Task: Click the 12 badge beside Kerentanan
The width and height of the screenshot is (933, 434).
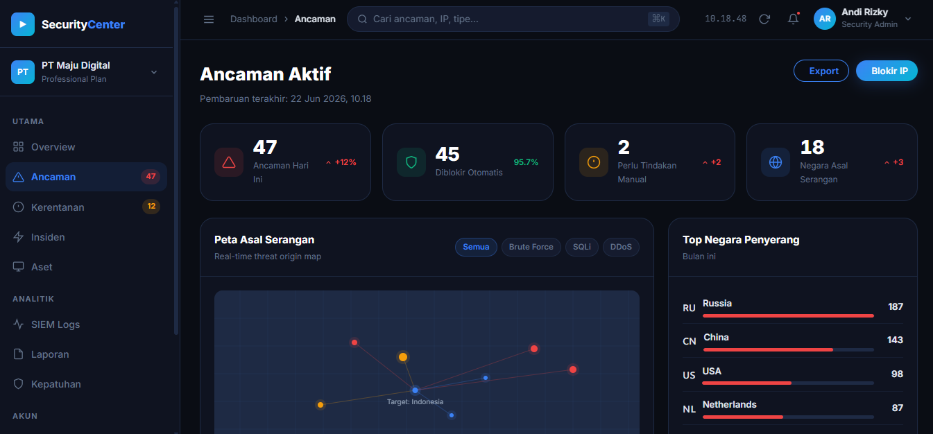Action: (151, 206)
